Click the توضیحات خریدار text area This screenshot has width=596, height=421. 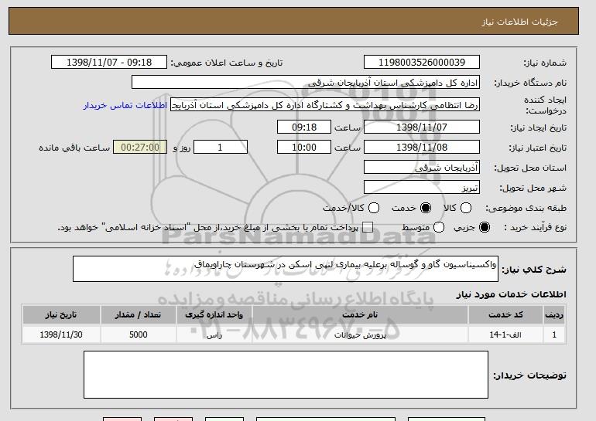[x=286, y=375]
